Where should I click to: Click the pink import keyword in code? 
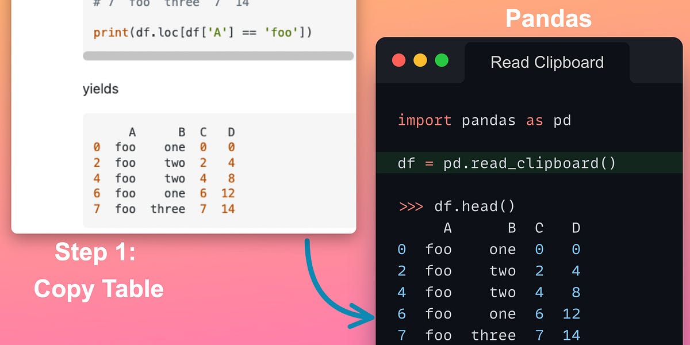[424, 120]
